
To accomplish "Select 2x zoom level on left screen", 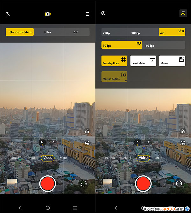I will click(53, 142).
